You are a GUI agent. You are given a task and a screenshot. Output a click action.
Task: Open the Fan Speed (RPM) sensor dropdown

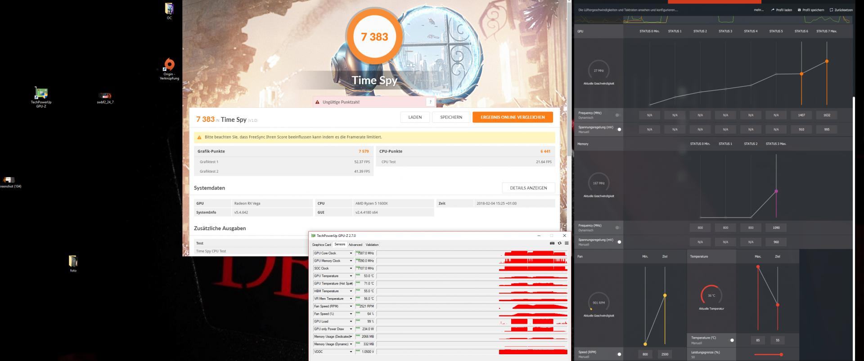(x=351, y=306)
